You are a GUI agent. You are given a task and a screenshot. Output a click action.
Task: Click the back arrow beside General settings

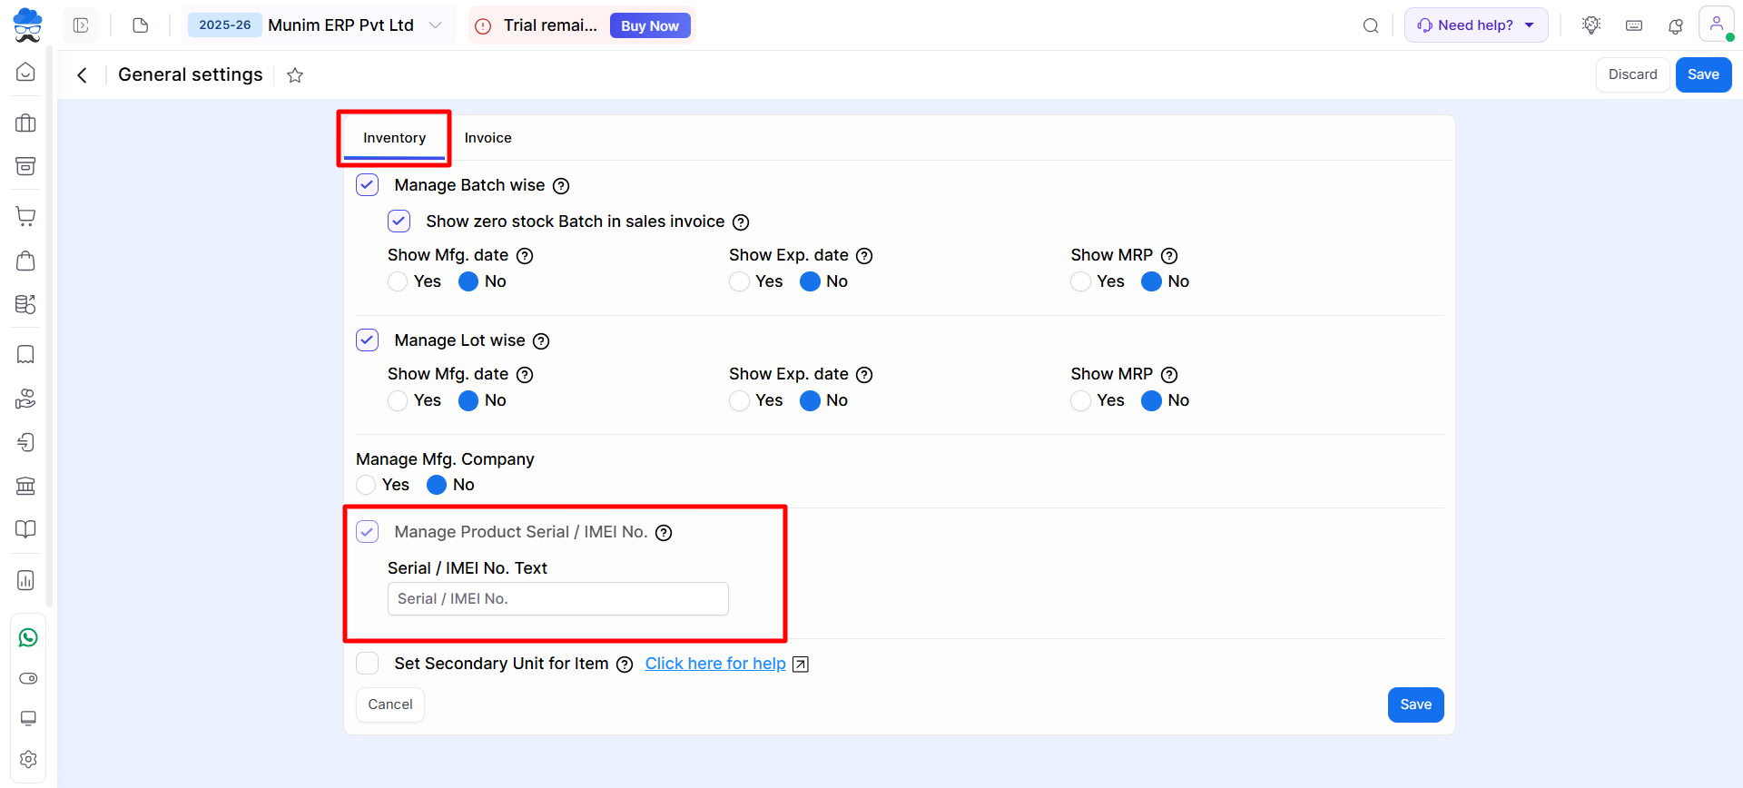tap(83, 75)
